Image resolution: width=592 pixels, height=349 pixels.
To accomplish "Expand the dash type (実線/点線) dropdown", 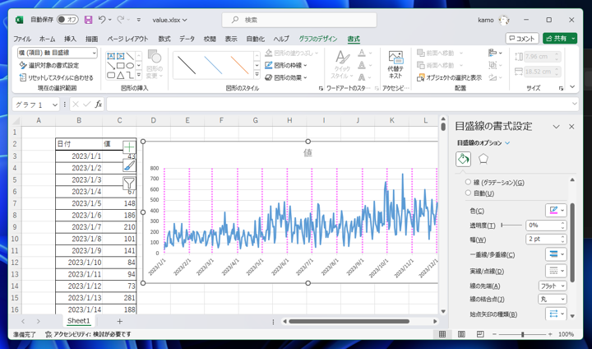I will pos(557,271).
